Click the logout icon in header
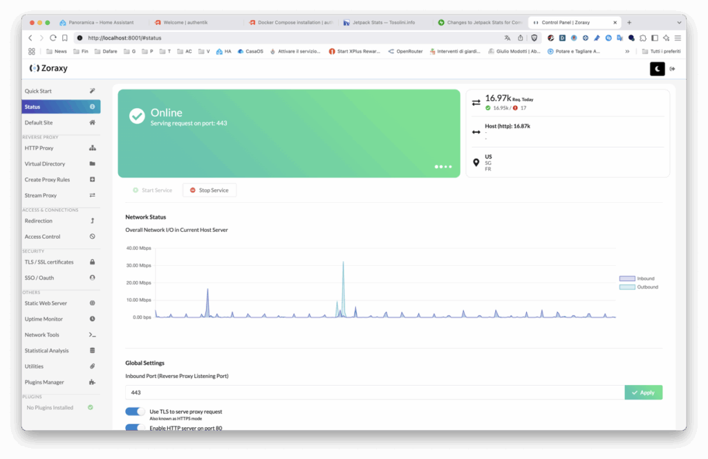Image resolution: width=708 pixels, height=459 pixels. coord(672,69)
